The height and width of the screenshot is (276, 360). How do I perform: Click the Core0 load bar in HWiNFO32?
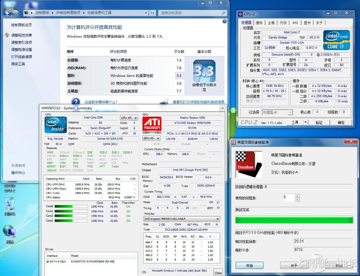tap(71, 206)
